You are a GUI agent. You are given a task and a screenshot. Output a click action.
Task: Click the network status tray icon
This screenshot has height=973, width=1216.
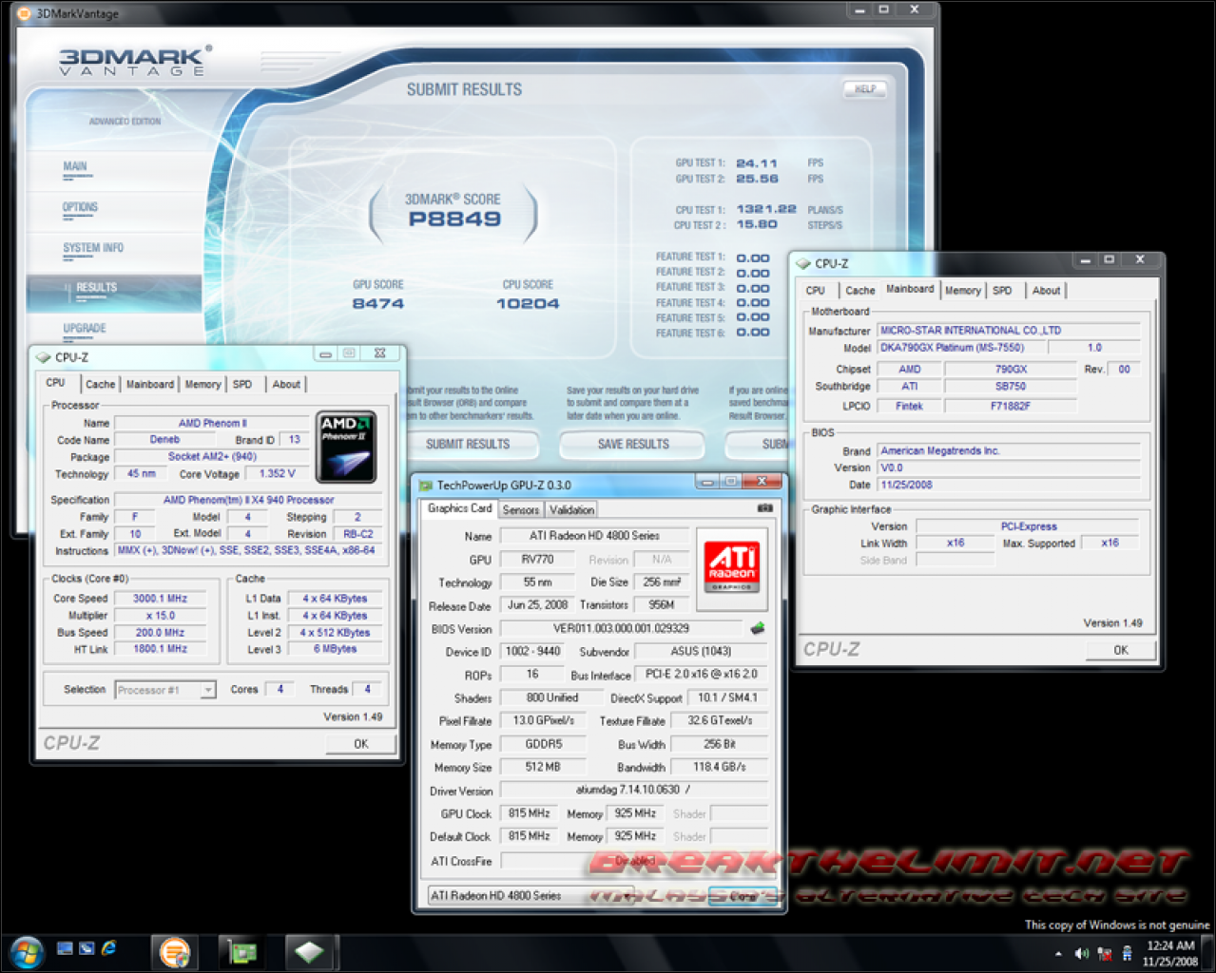(x=1105, y=953)
